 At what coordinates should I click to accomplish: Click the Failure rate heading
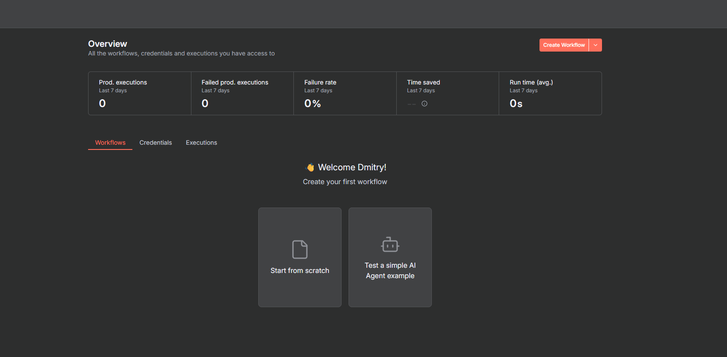point(320,82)
